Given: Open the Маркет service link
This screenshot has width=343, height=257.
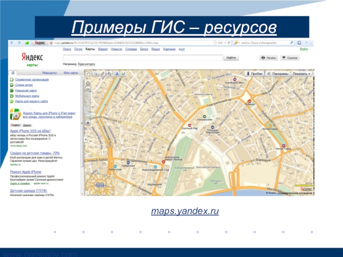Looking at the screenshot, I should pos(103,49).
